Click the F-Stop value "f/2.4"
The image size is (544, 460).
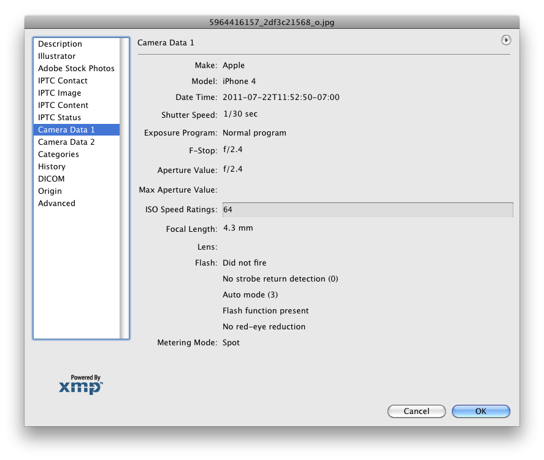[x=233, y=150]
